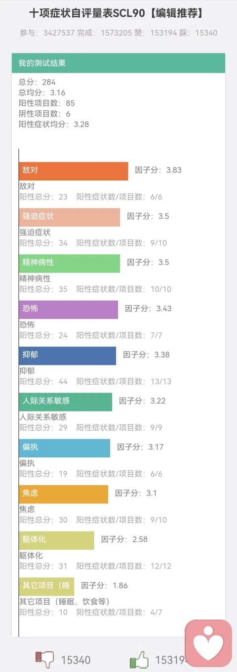Click the 我的测试结果 header

pyautogui.click(x=118, y=63)
